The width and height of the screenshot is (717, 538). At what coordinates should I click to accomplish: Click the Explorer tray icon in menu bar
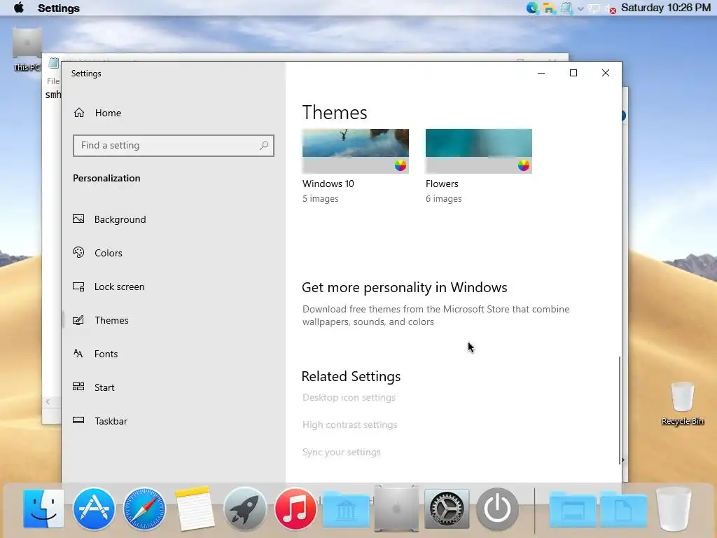549,8
